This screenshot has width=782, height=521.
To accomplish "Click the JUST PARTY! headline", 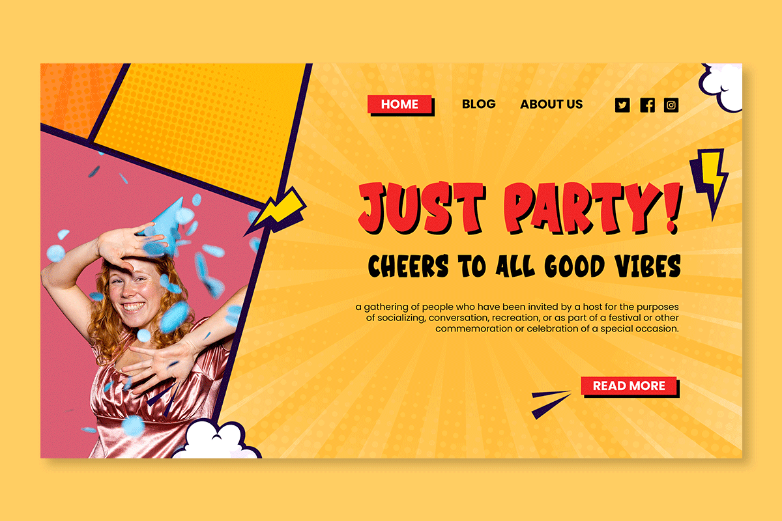I will click(x=521, y=208).
